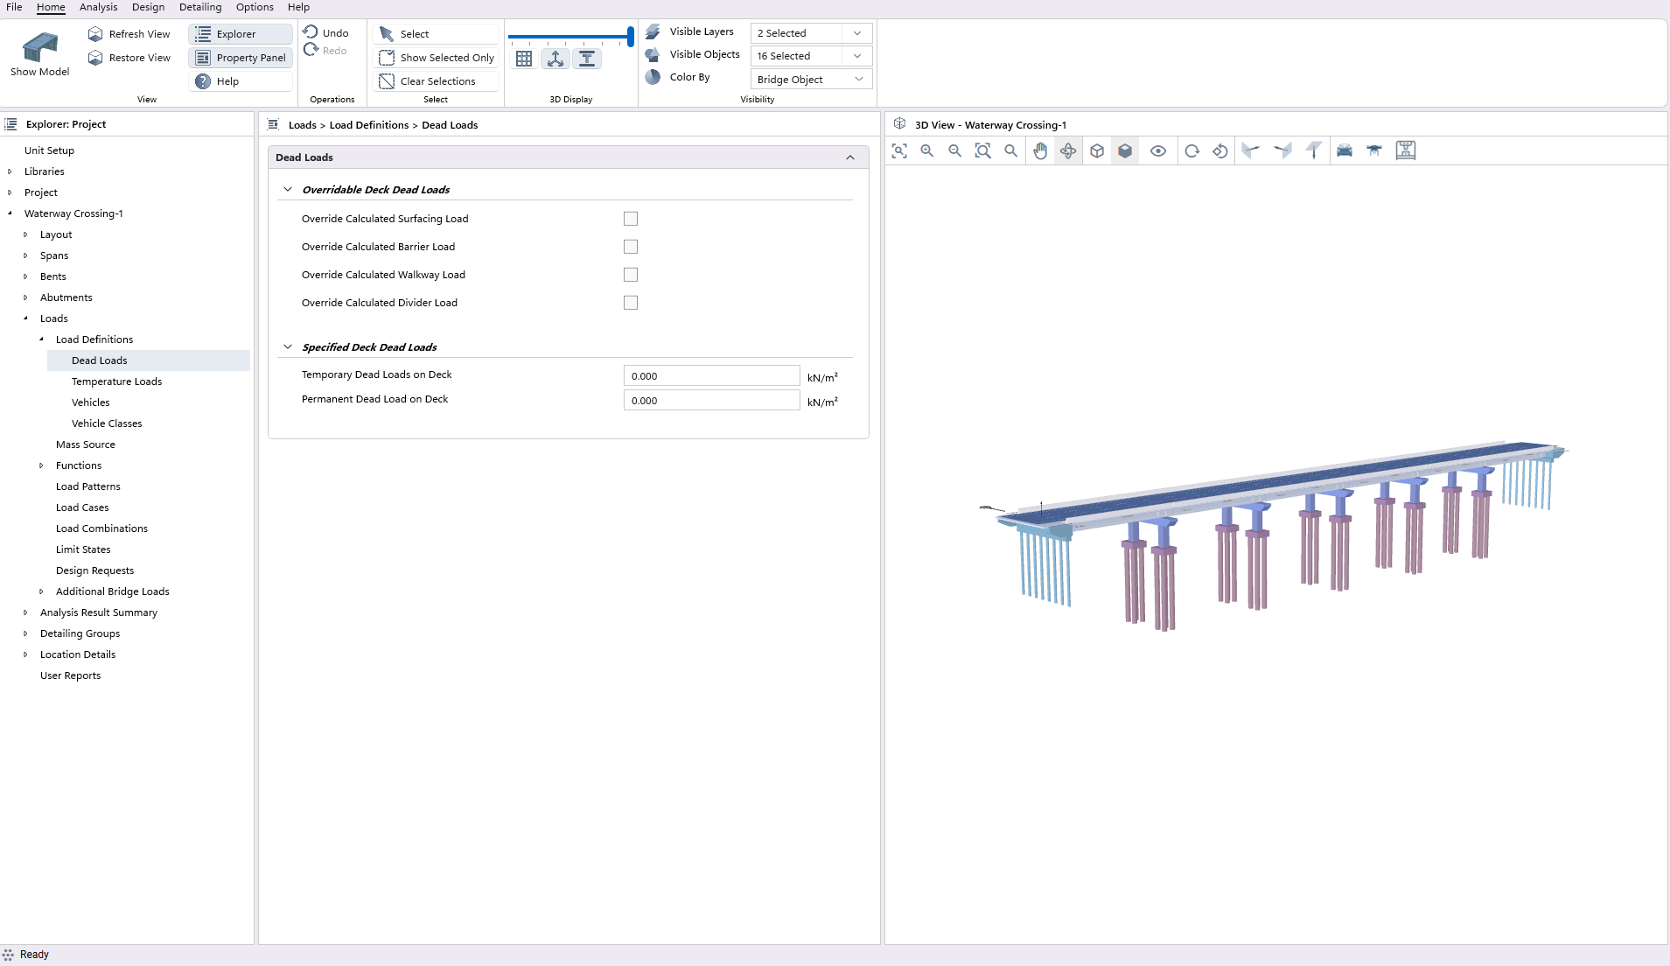Open the Visible Layers dropdown
This screenshot has width=1670, height=966.
pyautogui.click(x=811, y=33)
